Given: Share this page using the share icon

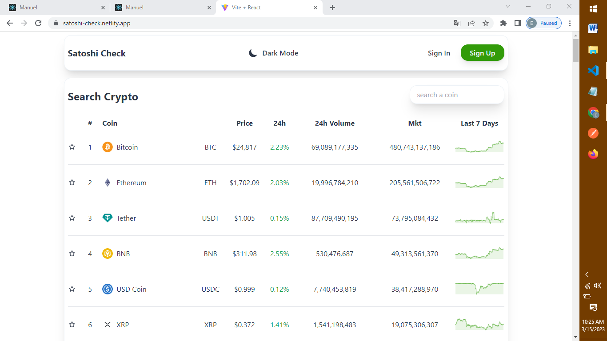Looking at the screenshot, I should (471, 23).
